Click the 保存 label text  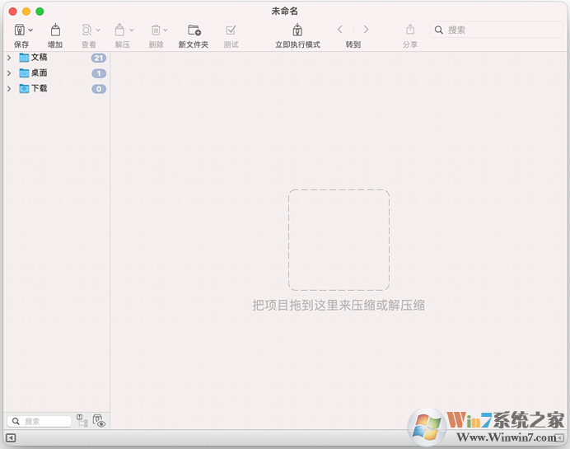(x=21, y=44)
